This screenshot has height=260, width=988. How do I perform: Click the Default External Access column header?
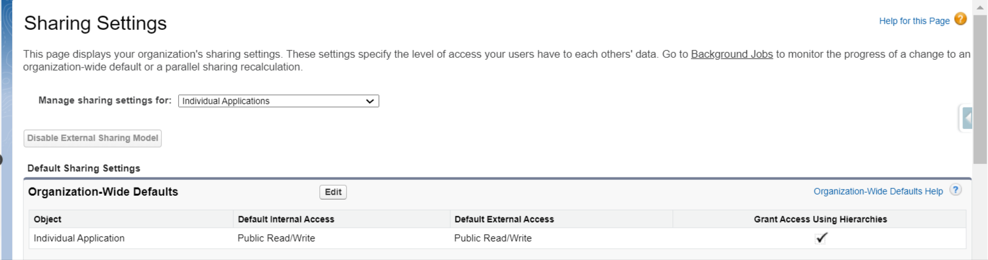pyautogui.click(x=503, y=219)
